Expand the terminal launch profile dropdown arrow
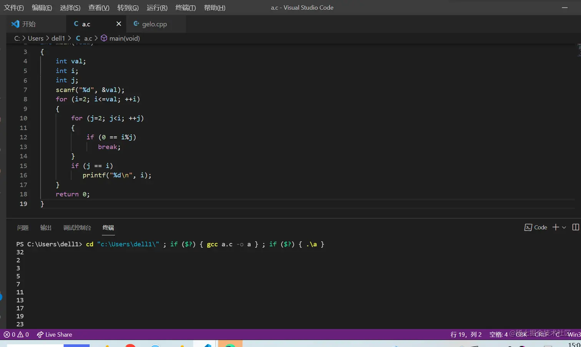Image resolution: width=581 pixels, height=347 pixels. pos(564,227)
